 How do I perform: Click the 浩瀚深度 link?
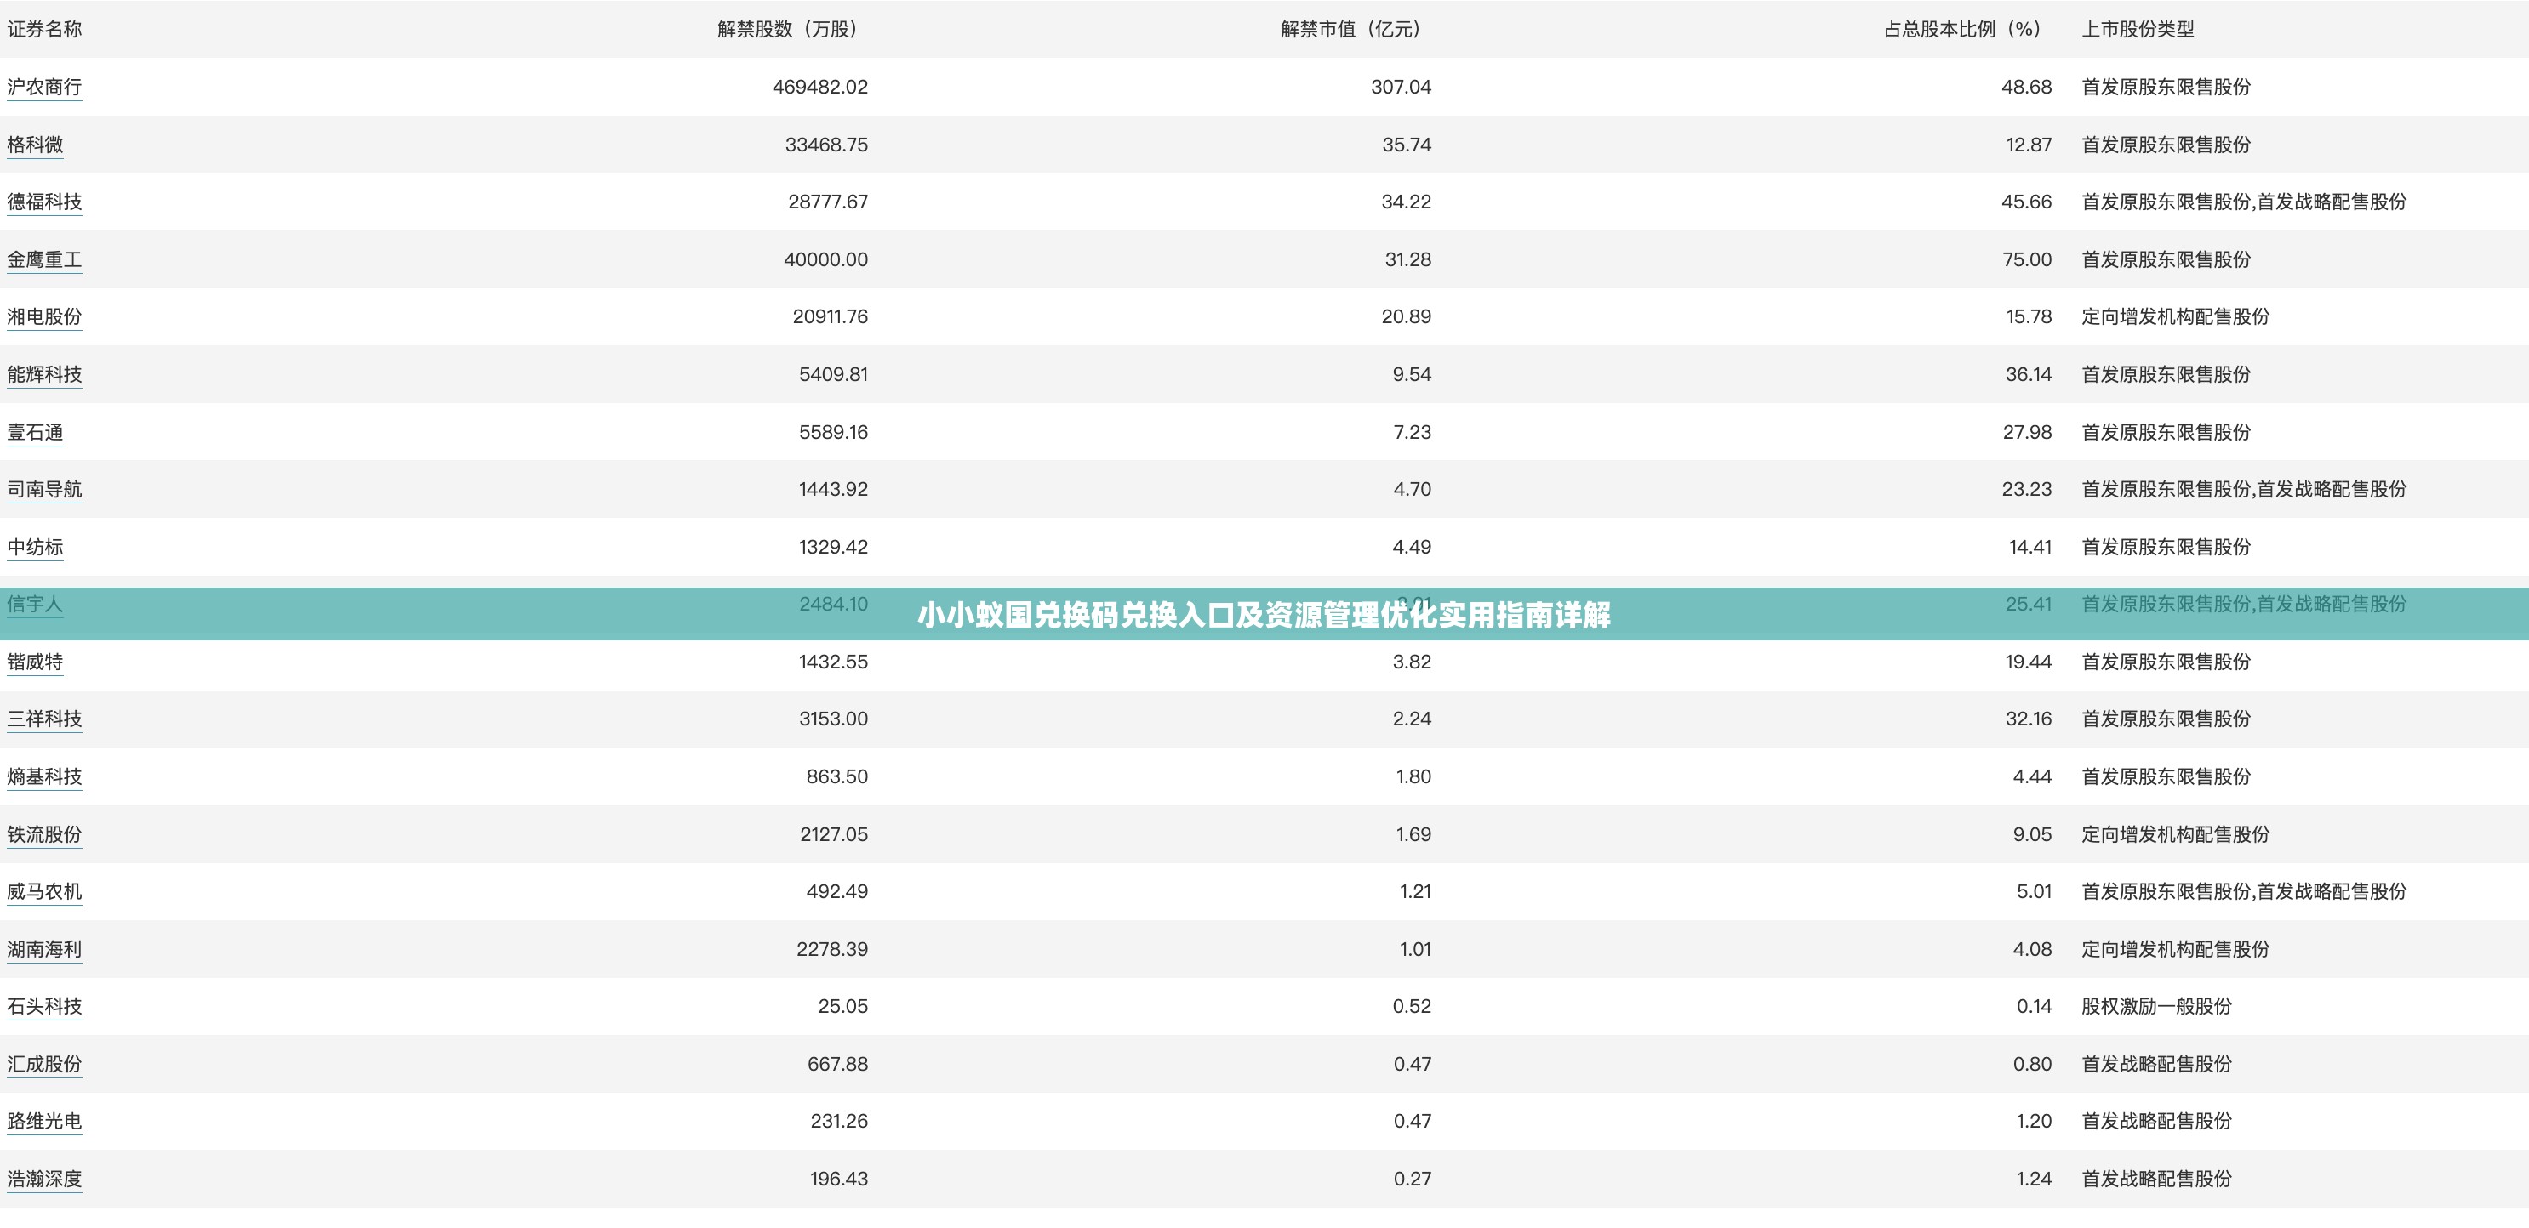click(x=44, y=1178)
